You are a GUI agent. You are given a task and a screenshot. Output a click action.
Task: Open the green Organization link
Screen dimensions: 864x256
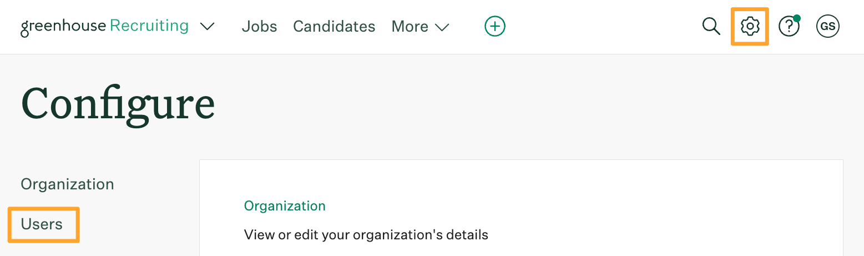[285, 206]
